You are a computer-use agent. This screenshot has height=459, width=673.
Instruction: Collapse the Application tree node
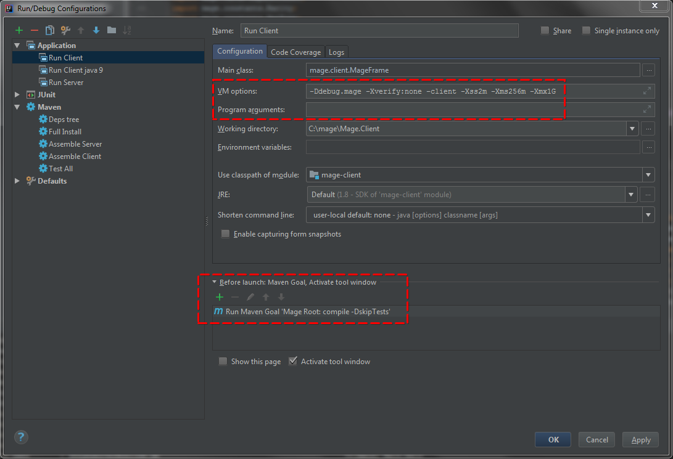pyautogui.click(x=17, y=46)
